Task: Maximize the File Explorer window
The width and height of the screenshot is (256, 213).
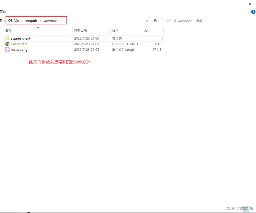Action: 238,4
